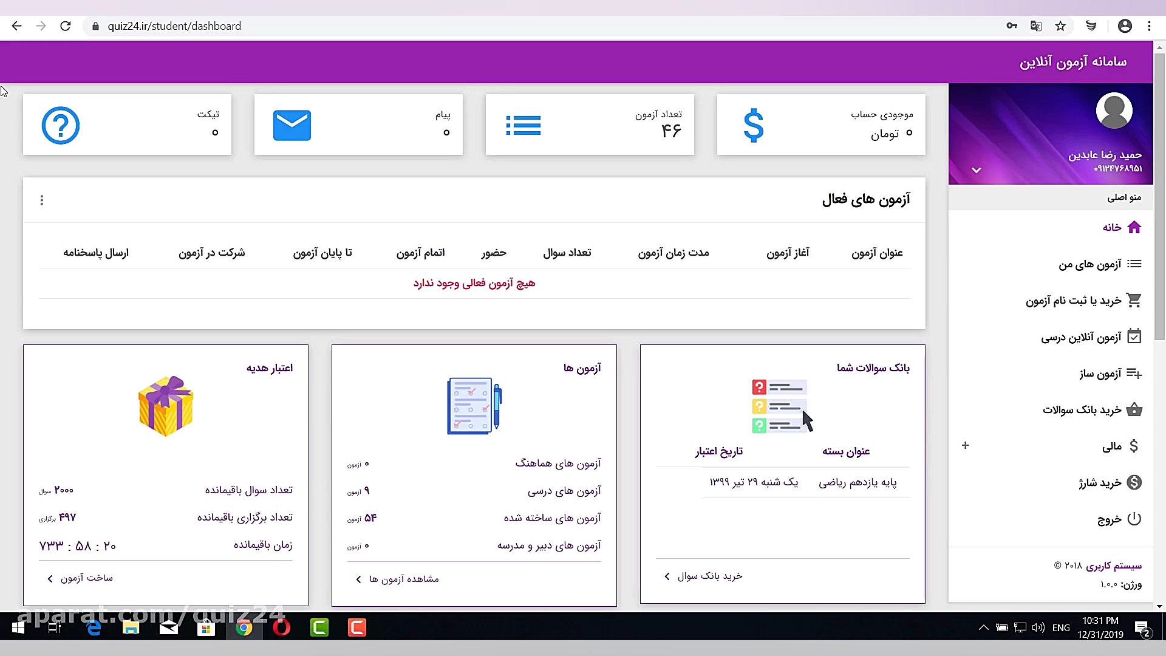The image size is (1166, 656).
Task: Open the Google Translate icon in the address bar
Action: (x=1036, y=26)
